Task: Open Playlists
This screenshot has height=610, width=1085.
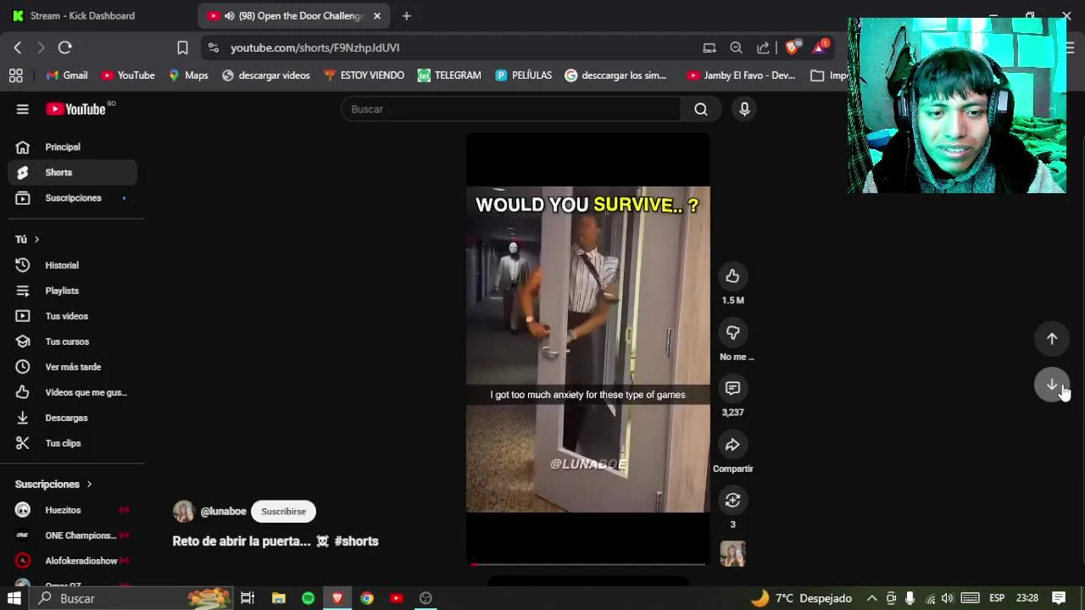Action: (x=73, y=291)
